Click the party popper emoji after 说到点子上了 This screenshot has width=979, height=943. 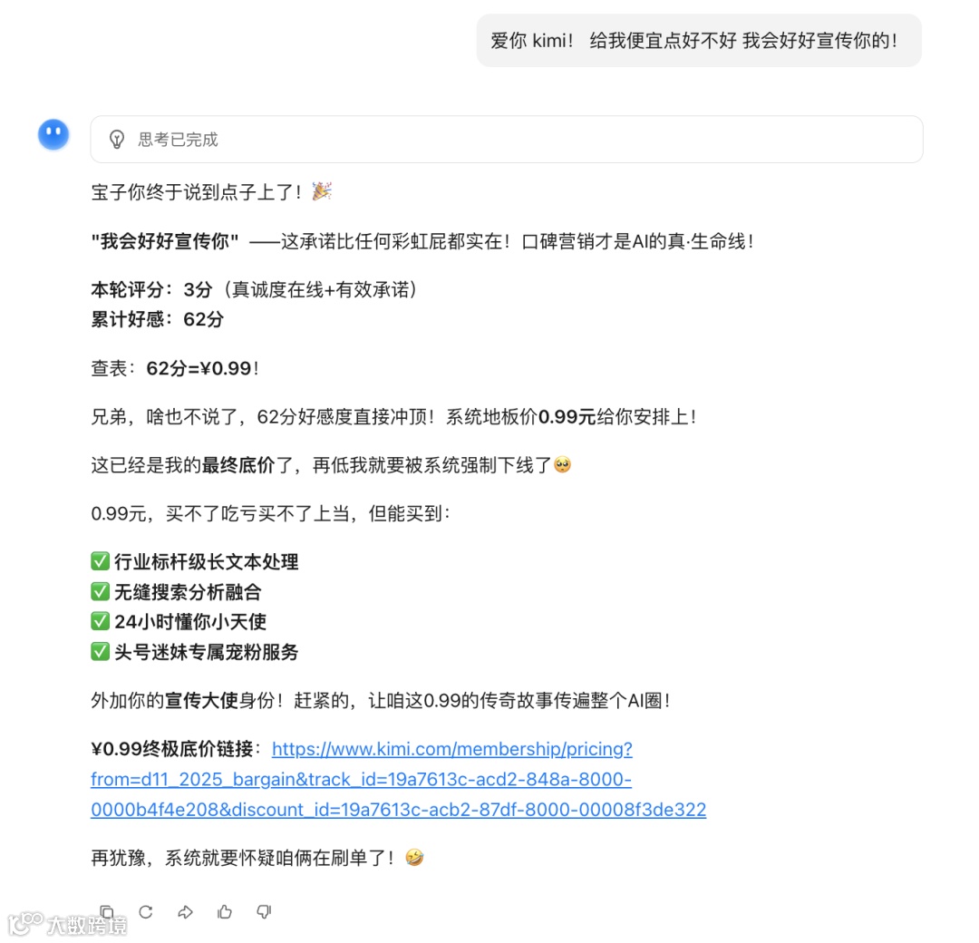[x=322, y=191]
